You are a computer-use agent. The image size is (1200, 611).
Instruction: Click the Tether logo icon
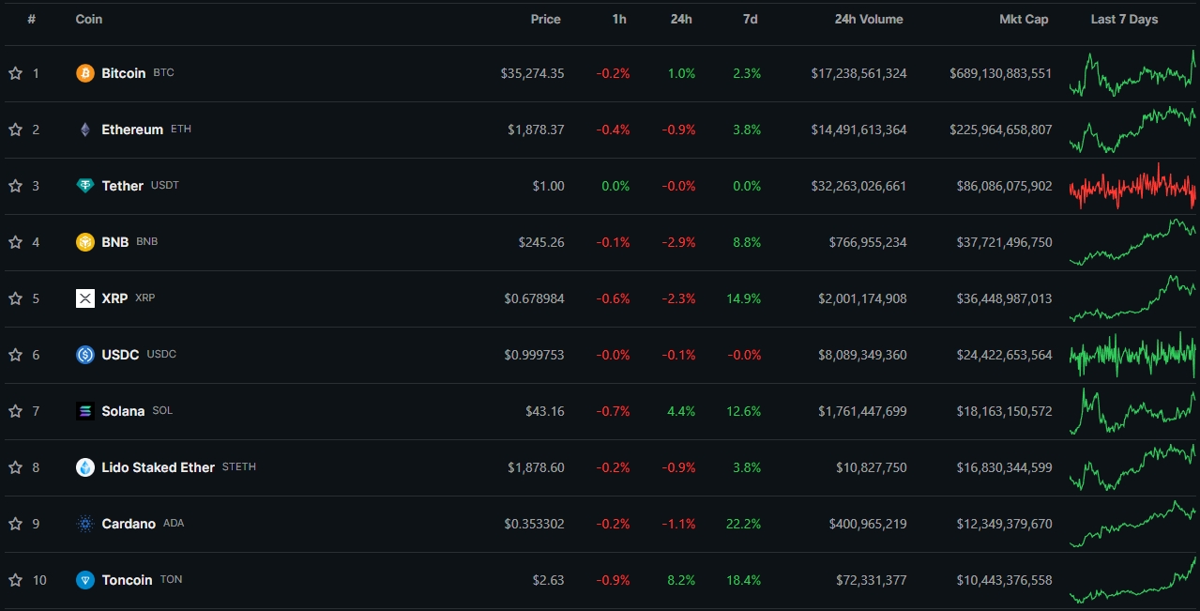[x=85, y=186]
